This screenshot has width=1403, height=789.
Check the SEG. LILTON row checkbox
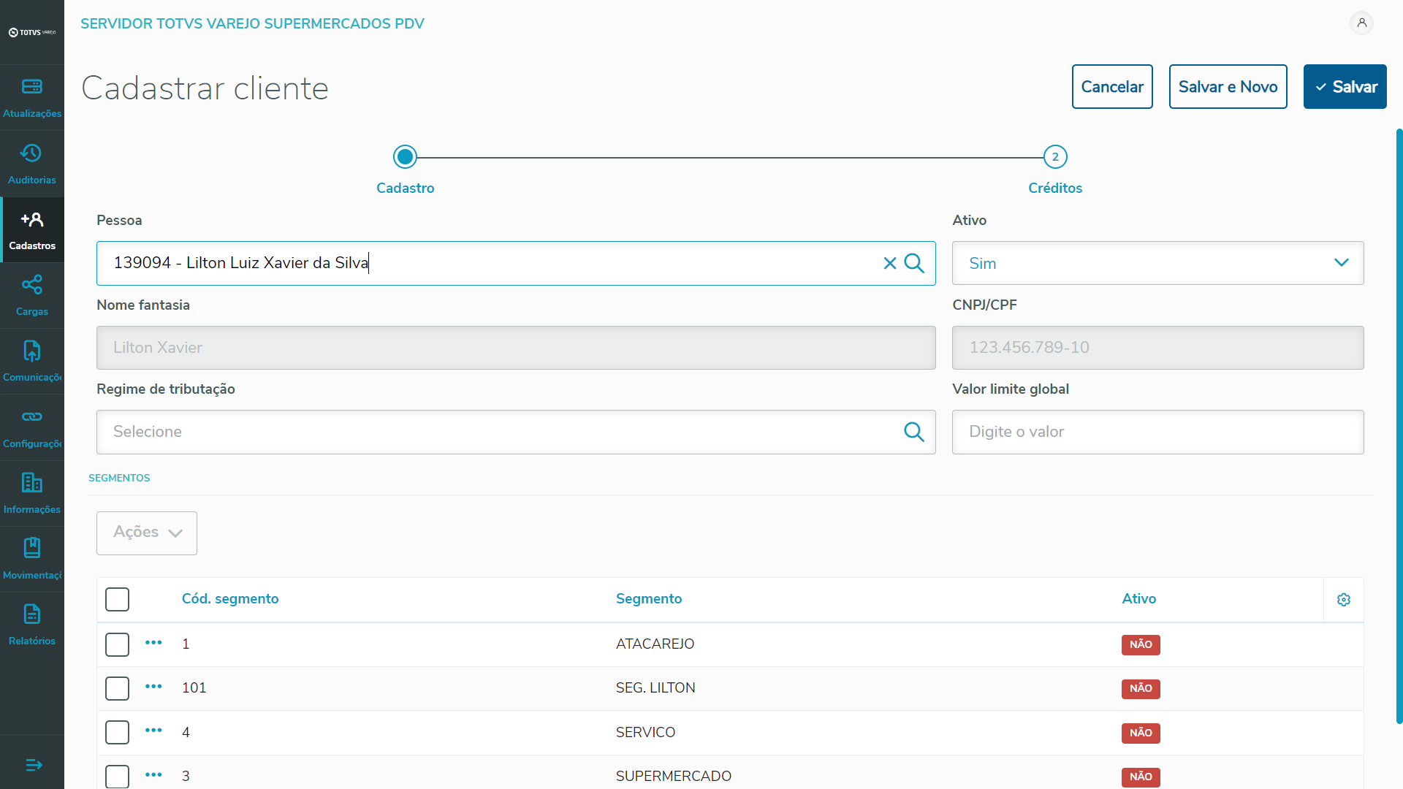click(x=117, y=688)
